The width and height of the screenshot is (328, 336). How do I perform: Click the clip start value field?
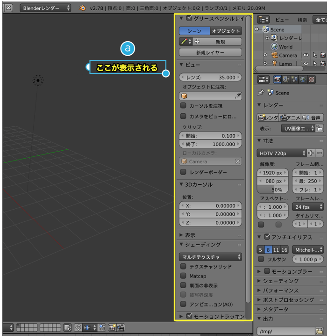210,136
